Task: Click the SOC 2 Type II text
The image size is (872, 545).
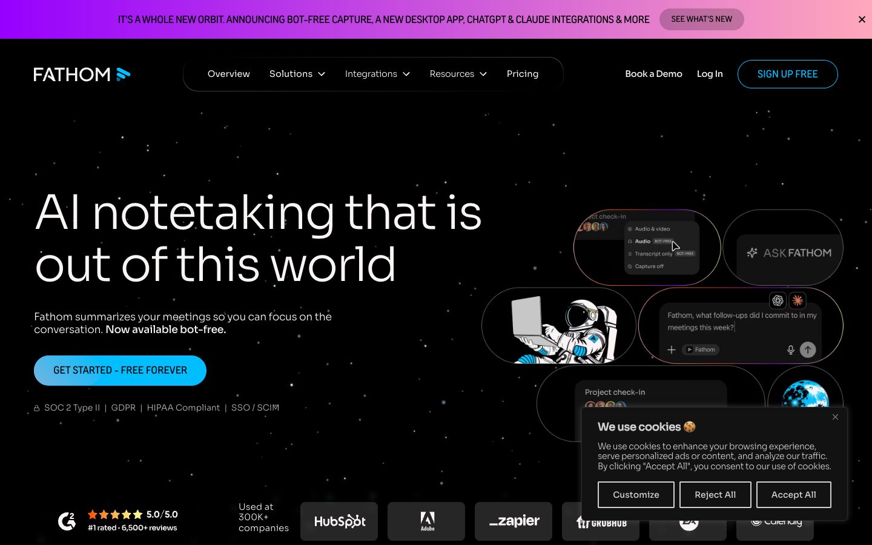Action: [x=72, y=408]
